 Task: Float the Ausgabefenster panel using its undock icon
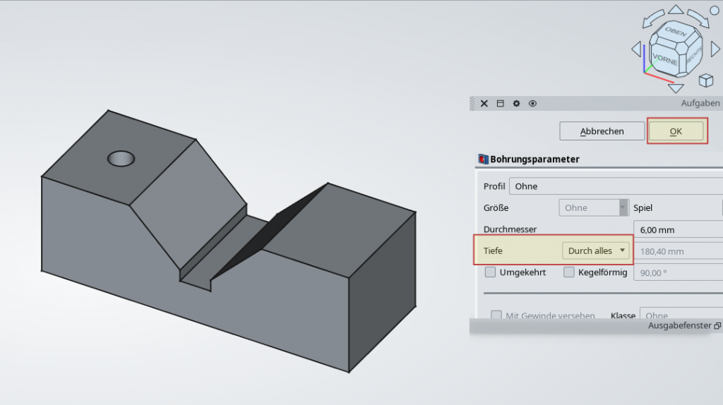point(717,326)
